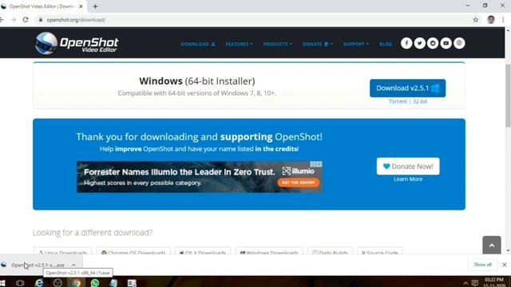The height and width of the screenshot is (287, 511).
Task: Close the OpenShot Video Editor tab
Action: (x=81, y=6)
